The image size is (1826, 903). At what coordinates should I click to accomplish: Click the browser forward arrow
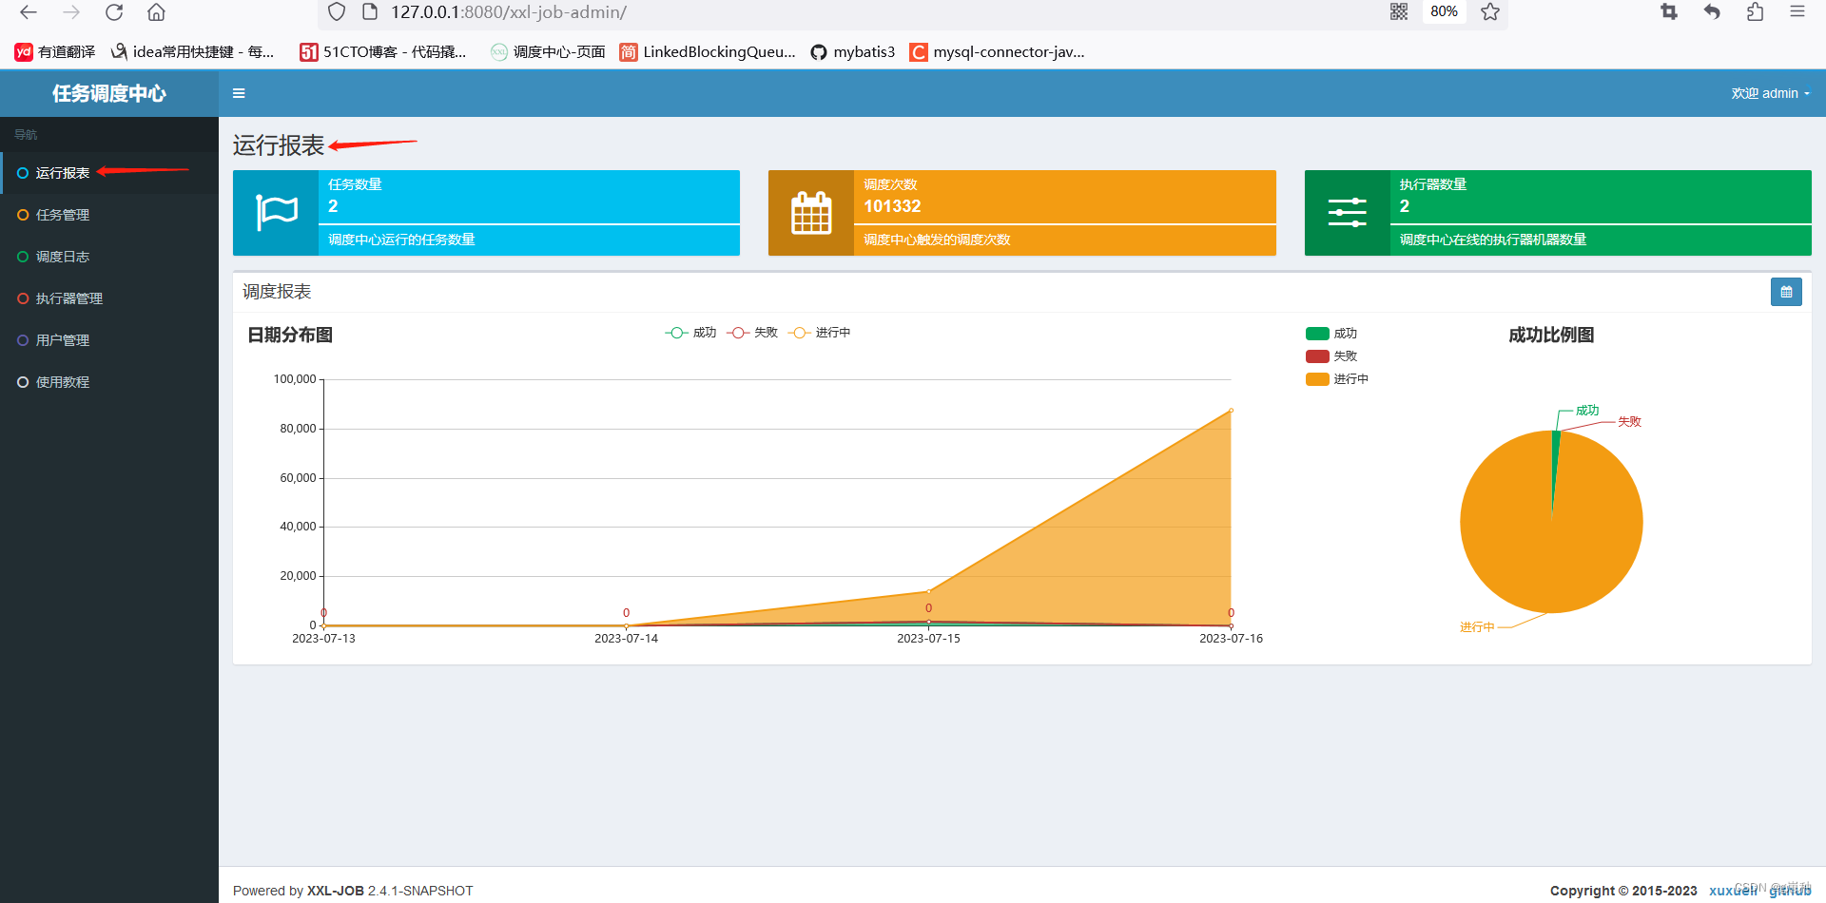[x=71, y=12]
